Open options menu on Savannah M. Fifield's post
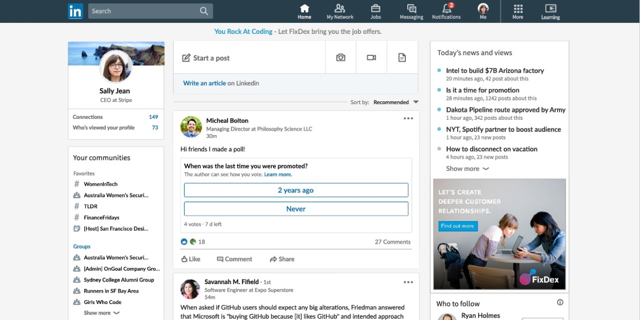Screen dimensions: 640x320 pyautogui.click(x=408, y=282)
